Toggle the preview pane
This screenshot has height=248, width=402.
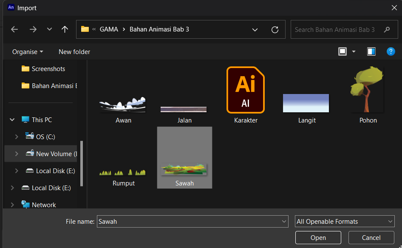[371, 51]
